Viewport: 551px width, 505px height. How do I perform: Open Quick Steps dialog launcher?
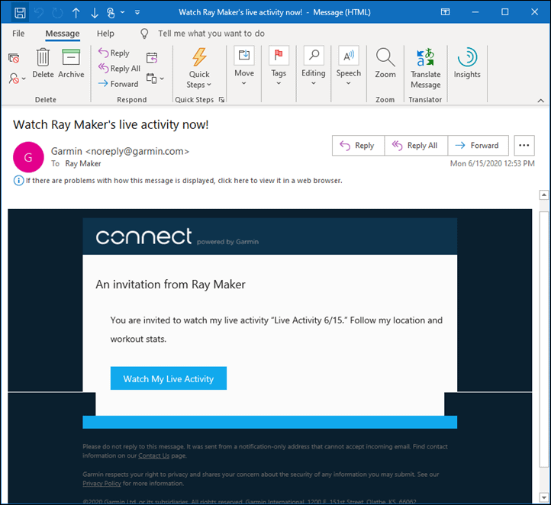coord(221,100)
